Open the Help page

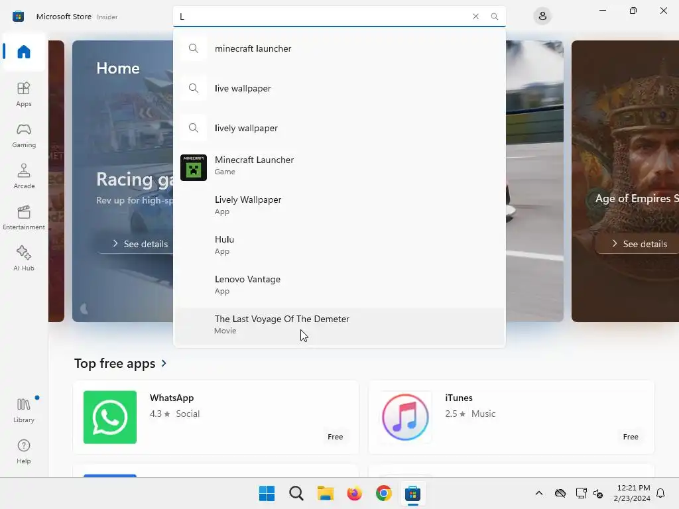tap(24, 452)
